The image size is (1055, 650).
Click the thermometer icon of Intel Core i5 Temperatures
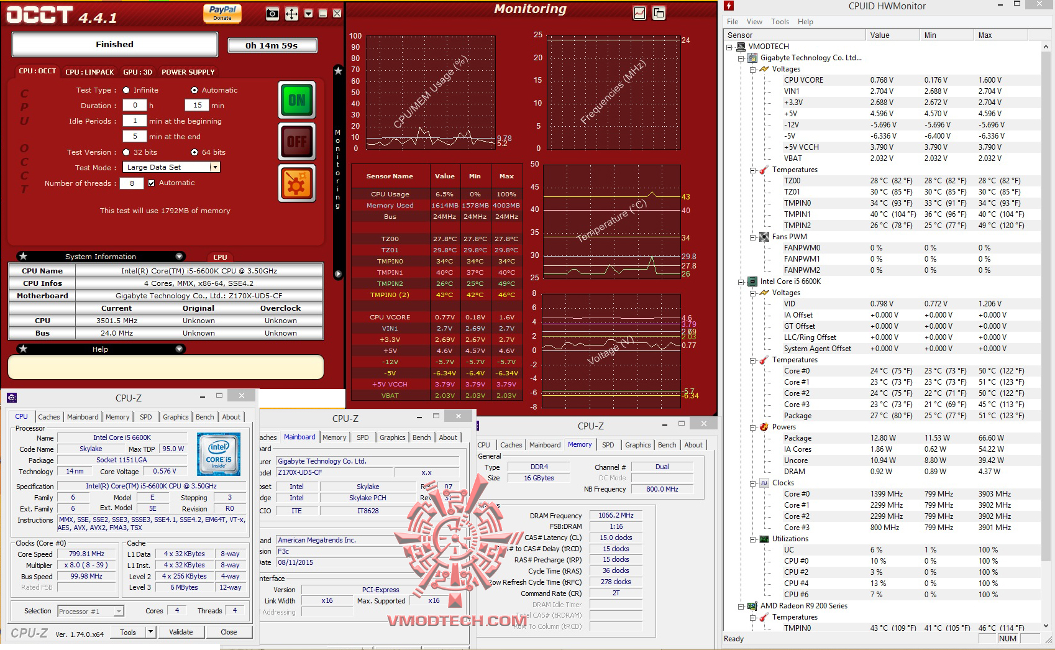click(x=764, y=360)
